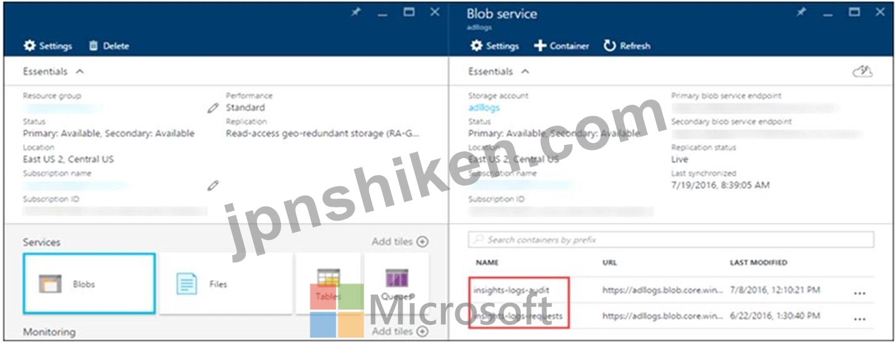Pin the storage account blade

356,12
